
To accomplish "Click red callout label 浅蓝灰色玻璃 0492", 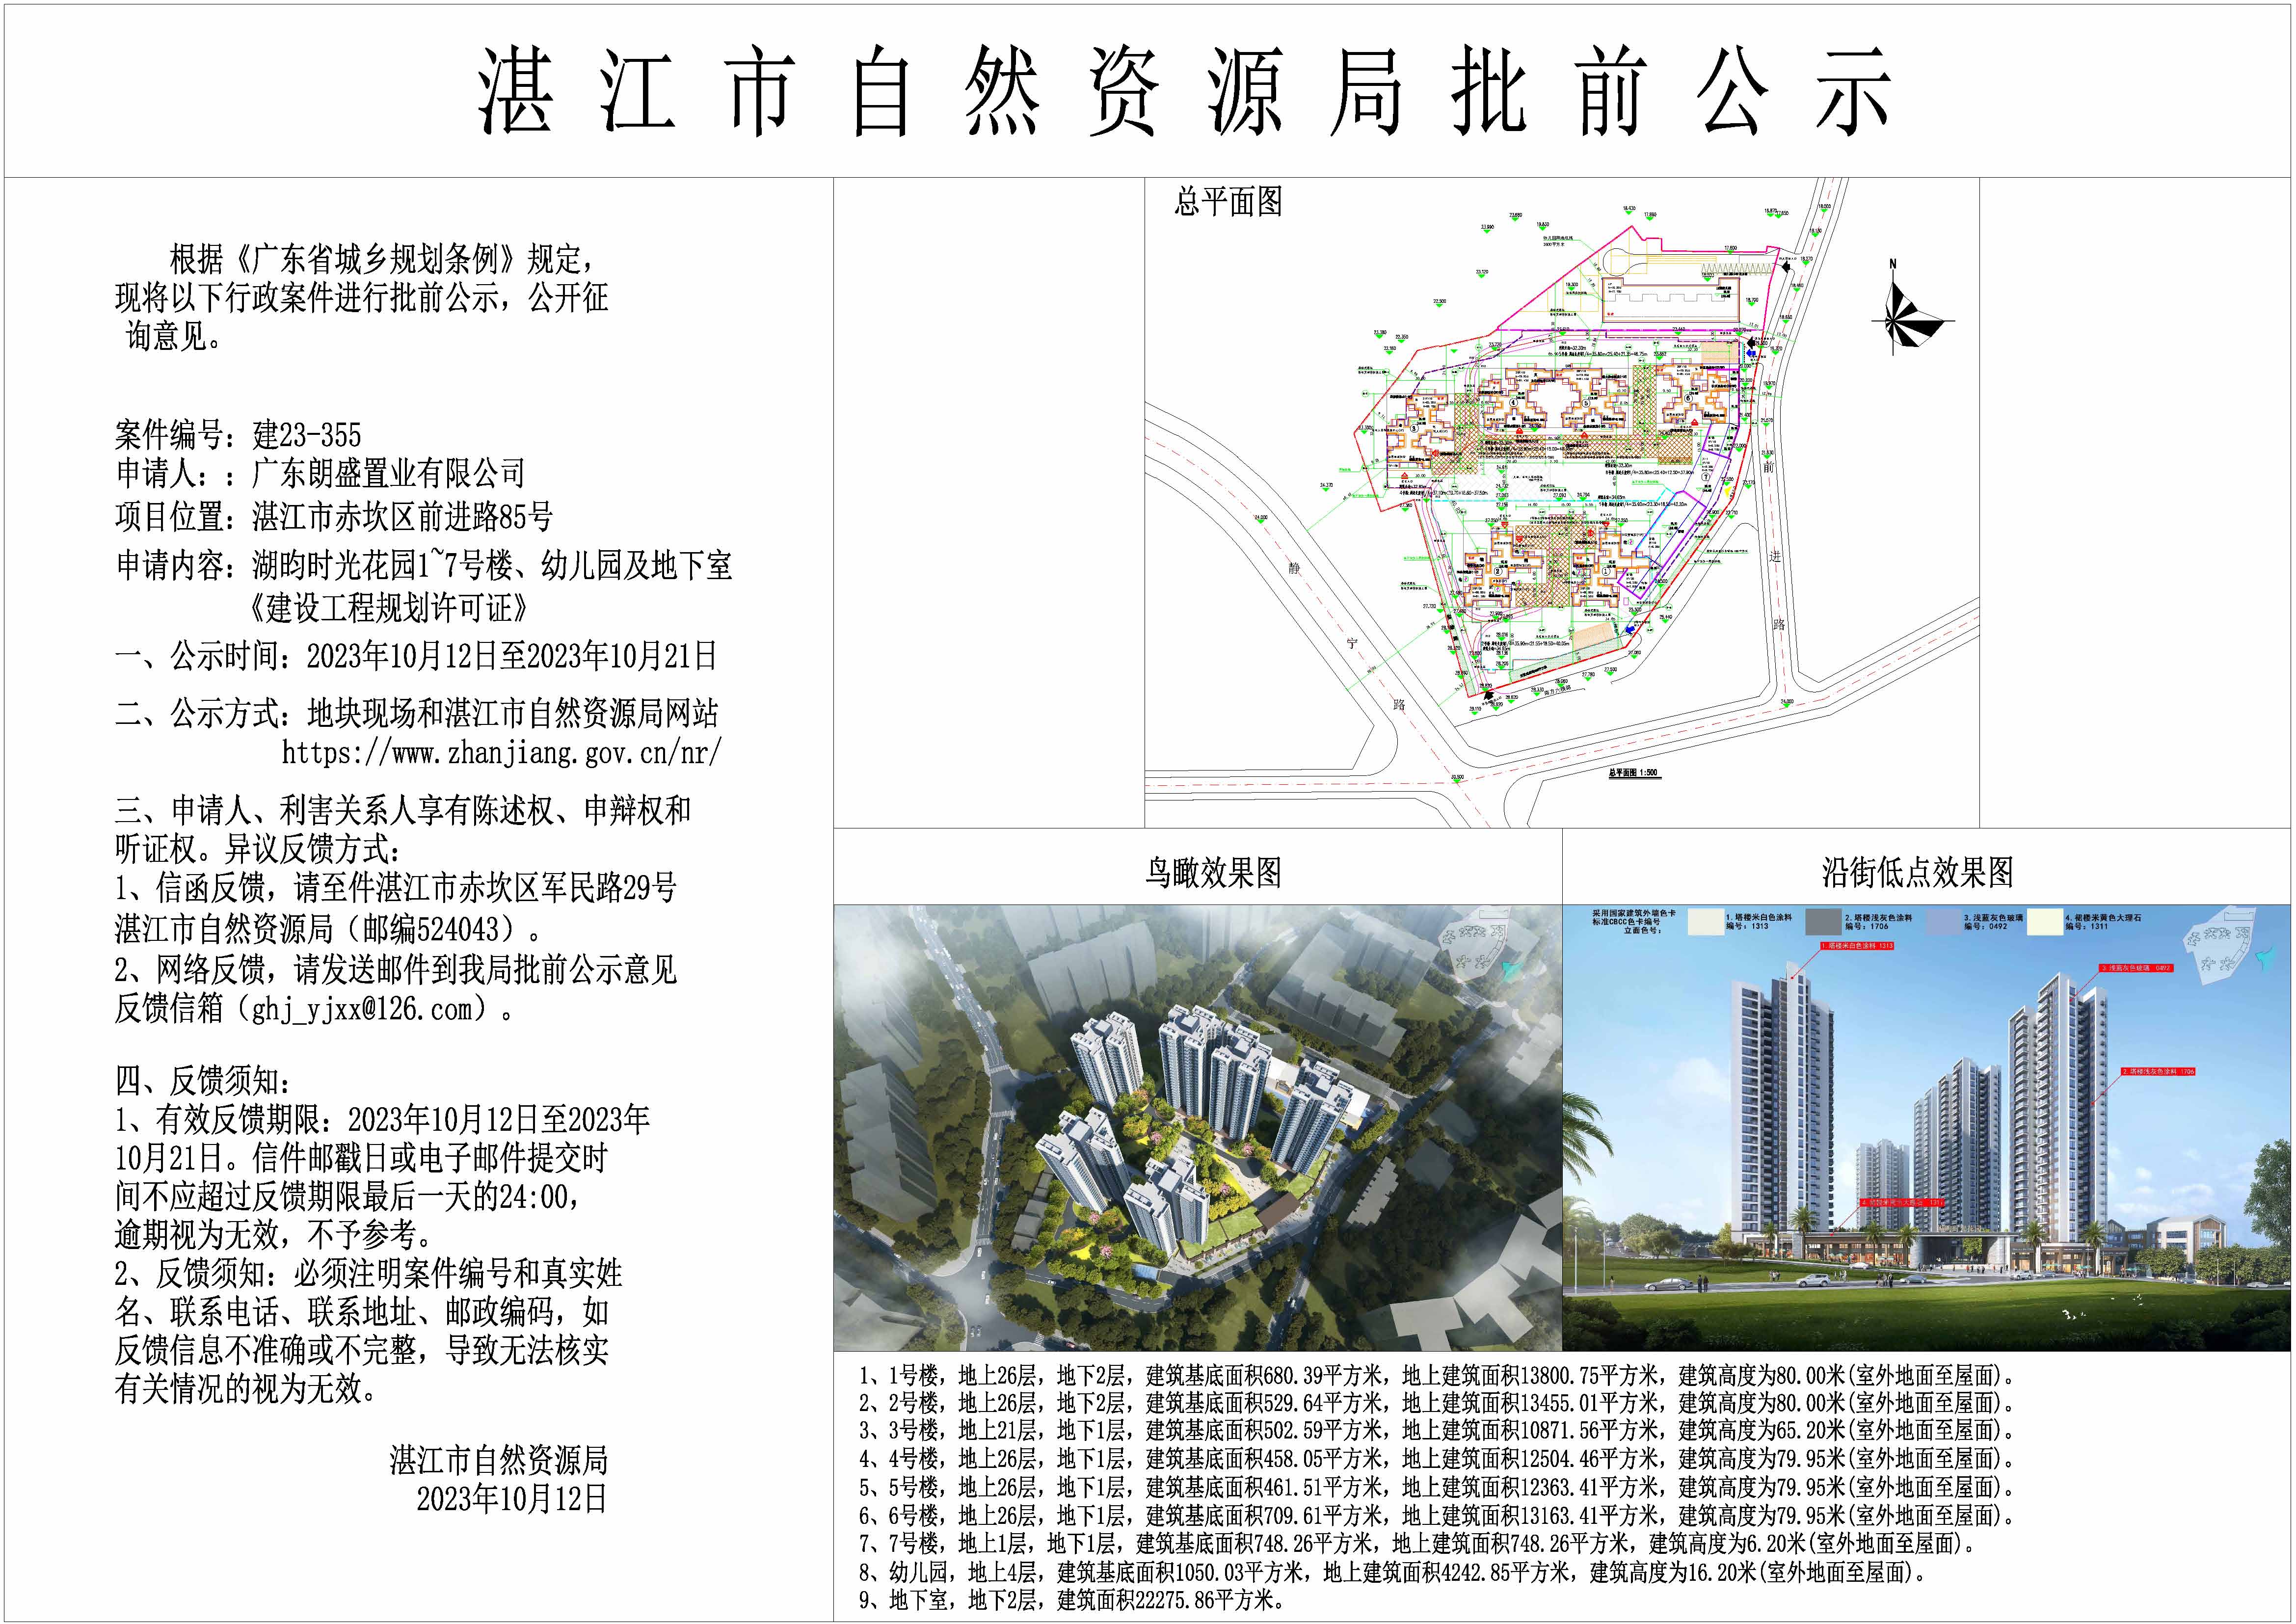I will [2136, 968].
